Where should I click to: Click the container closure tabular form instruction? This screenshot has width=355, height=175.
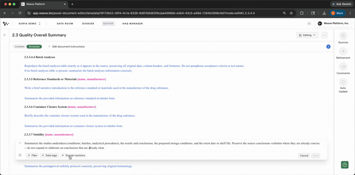pyautogui.click(x=74, y=126)
